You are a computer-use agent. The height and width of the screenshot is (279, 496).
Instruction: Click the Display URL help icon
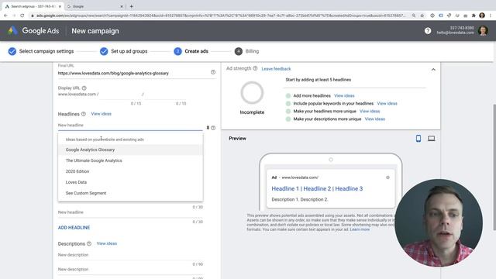pos(84,88)
